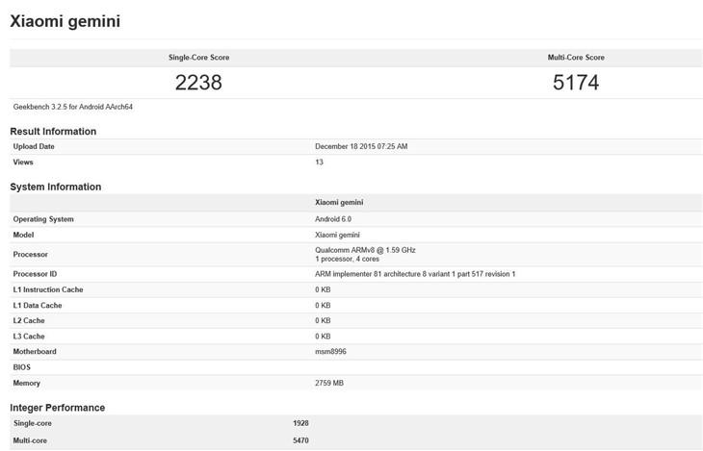This screenshot has width=703, height=451.
Task: Click the Integer Performance heading
Action: pyautogui.click(x=58, y=408)
